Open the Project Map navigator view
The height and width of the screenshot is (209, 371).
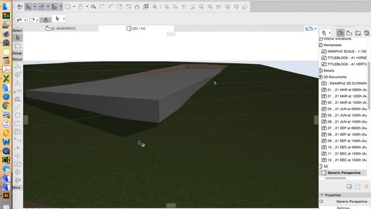click(x=340, y=33)
